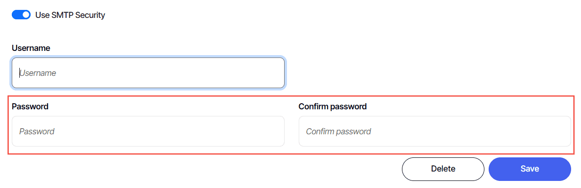Click inside the Password field
This screenshot has width=581, height=188.
(x=148, y=131)
